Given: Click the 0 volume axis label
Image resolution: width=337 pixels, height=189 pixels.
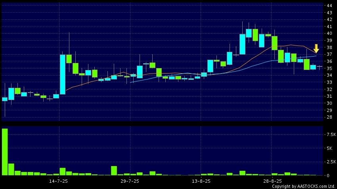Looking at the screenshot, I should tap(328, 176).
